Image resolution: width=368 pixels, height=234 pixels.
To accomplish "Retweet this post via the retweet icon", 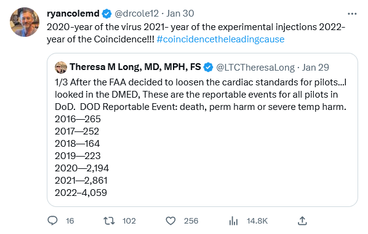I will click(109, 220).
